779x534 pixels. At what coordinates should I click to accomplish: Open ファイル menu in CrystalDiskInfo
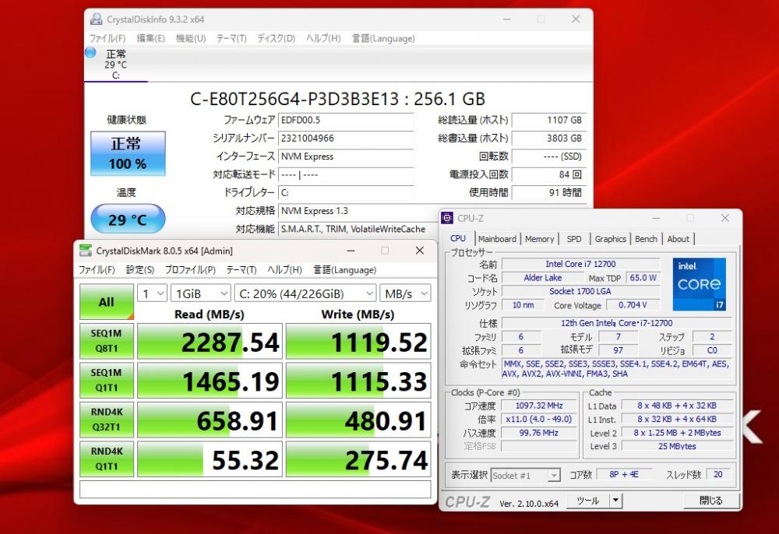tap(107, 38)
